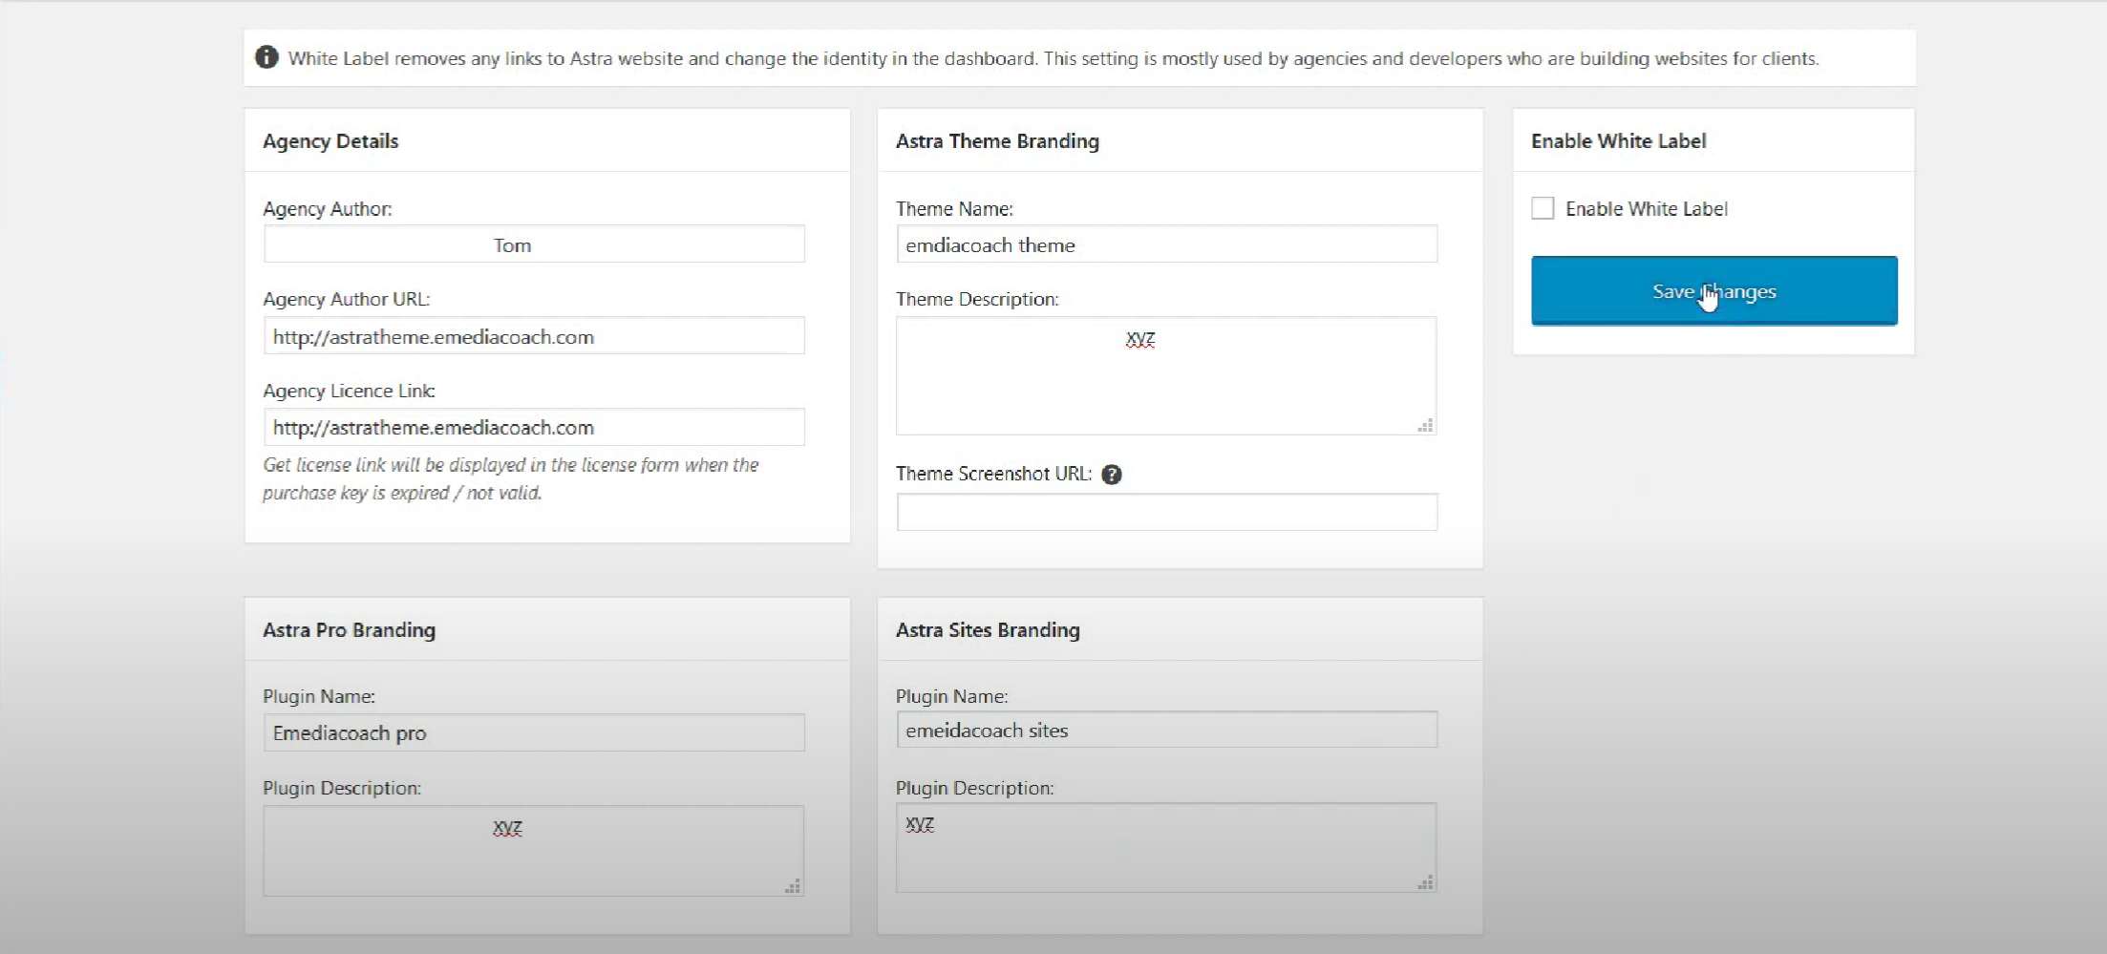This screenshot has height=954, width=2107.
Task: Click the Astra Pro Plugin Description resize handle
Action: [x=793, y=886]
